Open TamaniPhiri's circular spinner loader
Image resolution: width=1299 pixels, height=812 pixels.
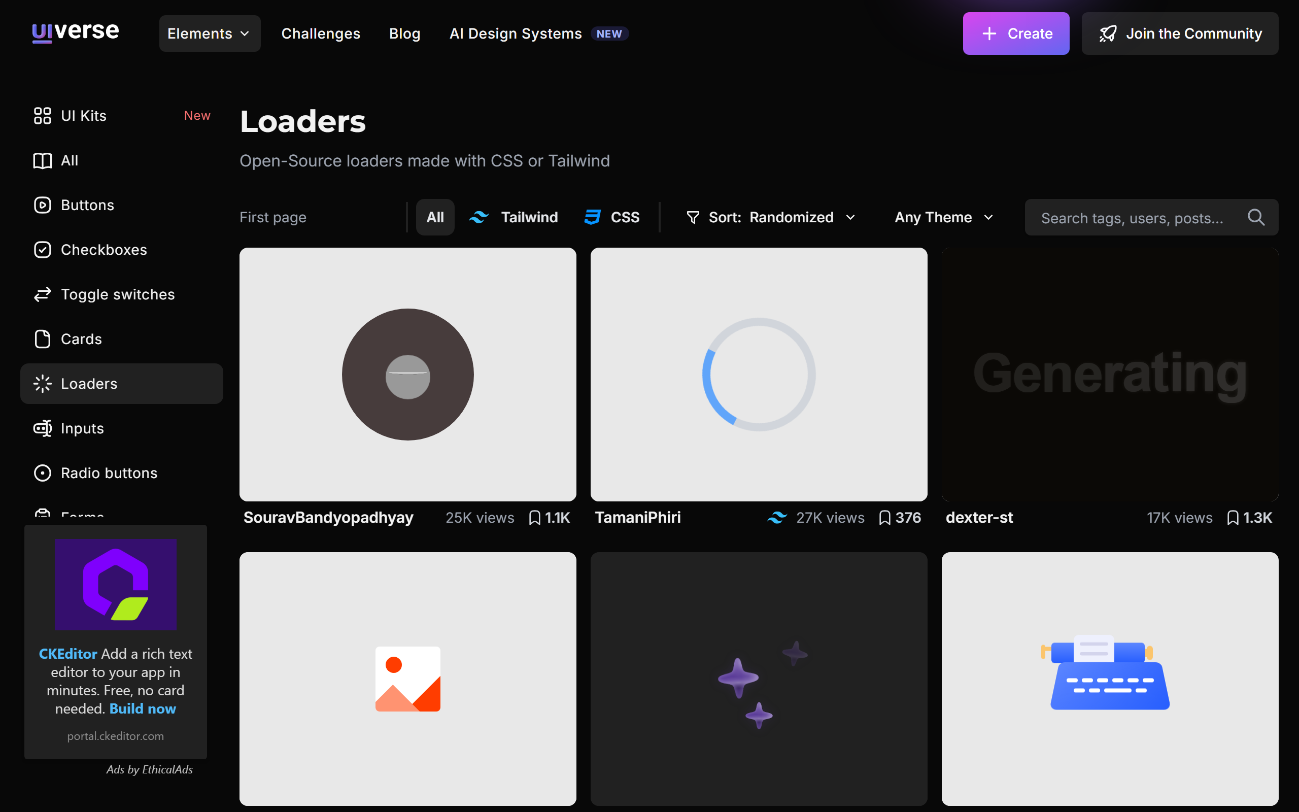pos(759,375)
